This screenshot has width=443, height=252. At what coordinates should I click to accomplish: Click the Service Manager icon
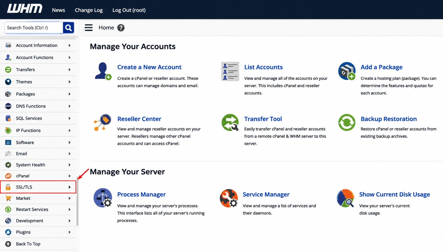pos(229,198)
